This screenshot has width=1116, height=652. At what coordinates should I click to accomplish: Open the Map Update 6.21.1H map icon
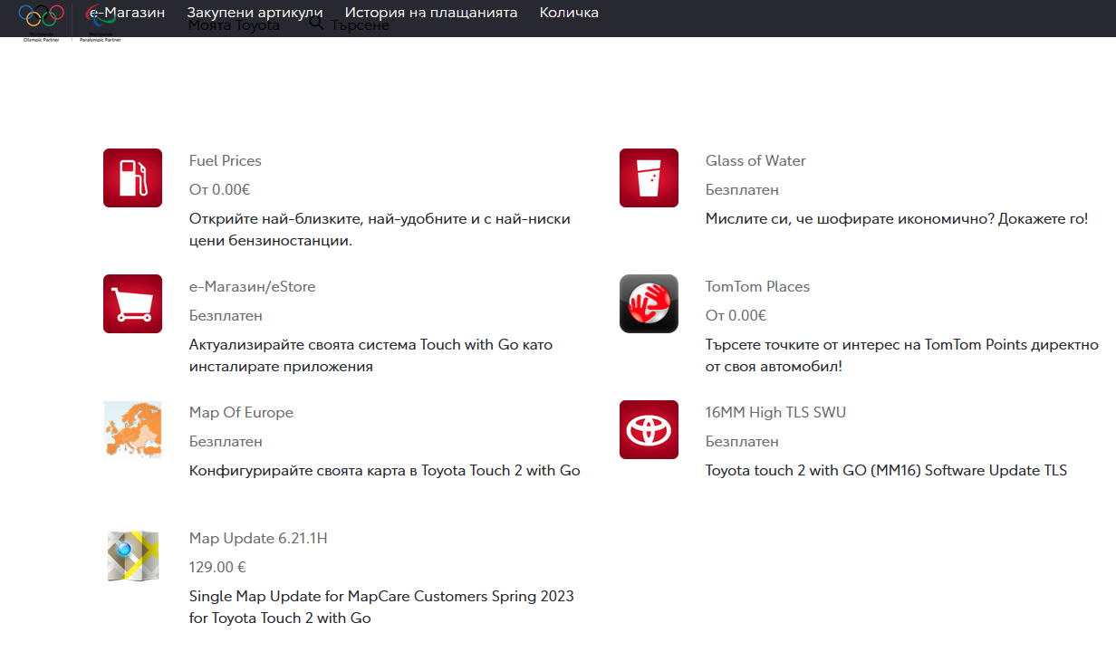pyautogui.click(x=132, y=555)
